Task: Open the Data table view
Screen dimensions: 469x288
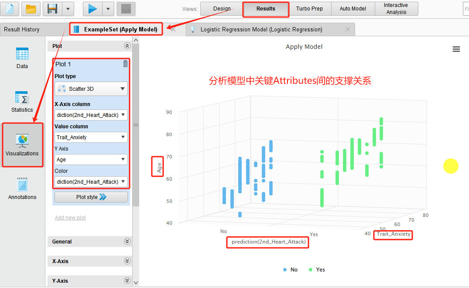Action: [x=22, y=58]
